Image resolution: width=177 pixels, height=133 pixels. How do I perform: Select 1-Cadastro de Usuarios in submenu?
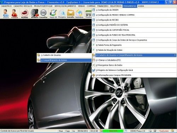(x=64, y=55)
